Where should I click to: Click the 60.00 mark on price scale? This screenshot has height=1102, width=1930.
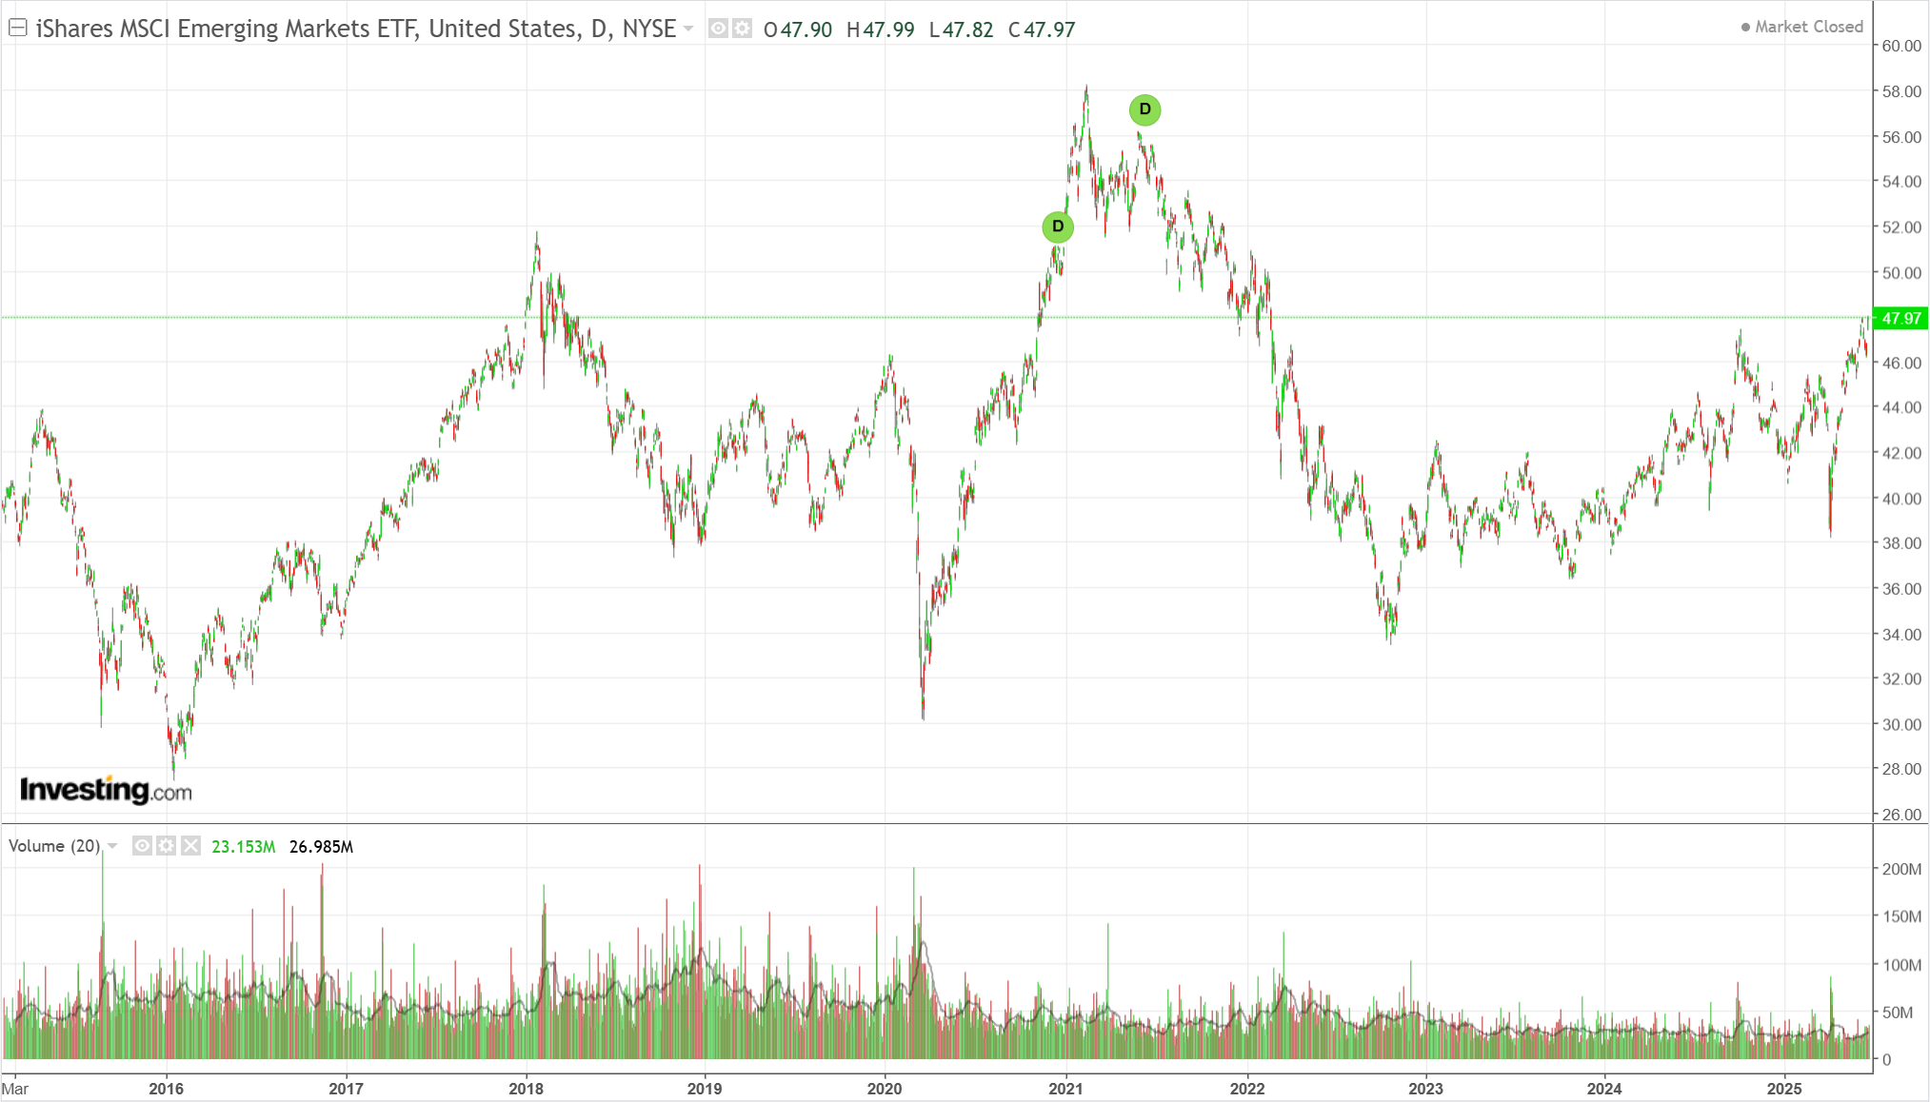1901,46
